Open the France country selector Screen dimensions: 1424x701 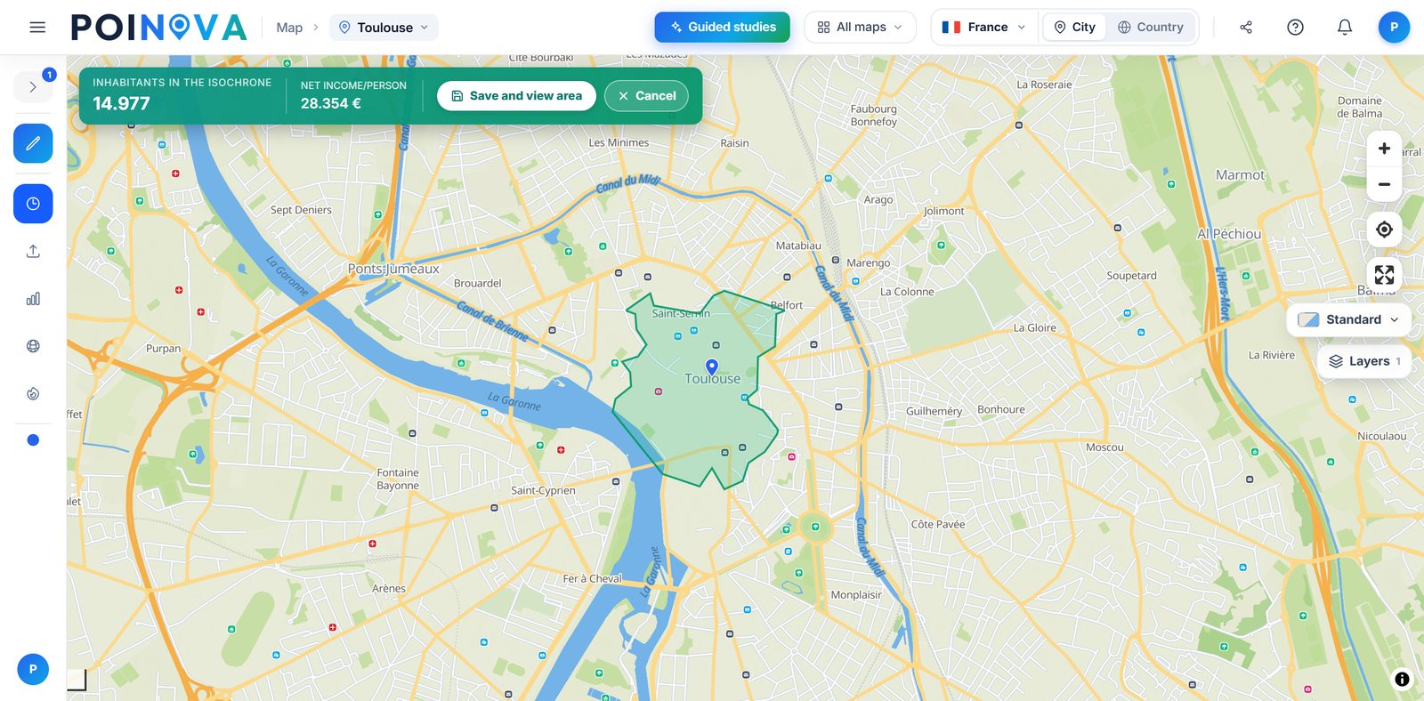pos(983,28)
